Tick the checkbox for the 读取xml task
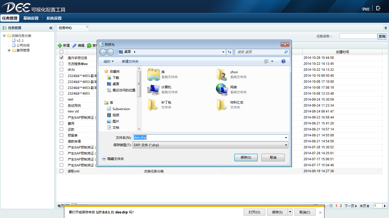 click(62, 171)
